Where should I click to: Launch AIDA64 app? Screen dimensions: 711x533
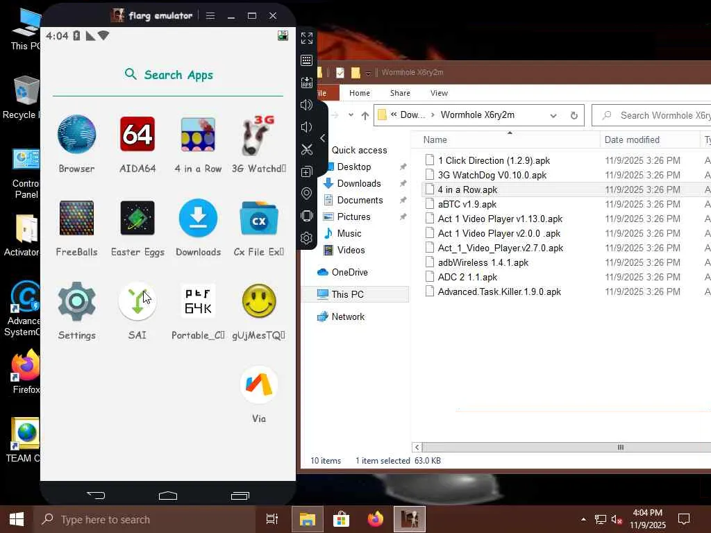[x=137, y=134]
